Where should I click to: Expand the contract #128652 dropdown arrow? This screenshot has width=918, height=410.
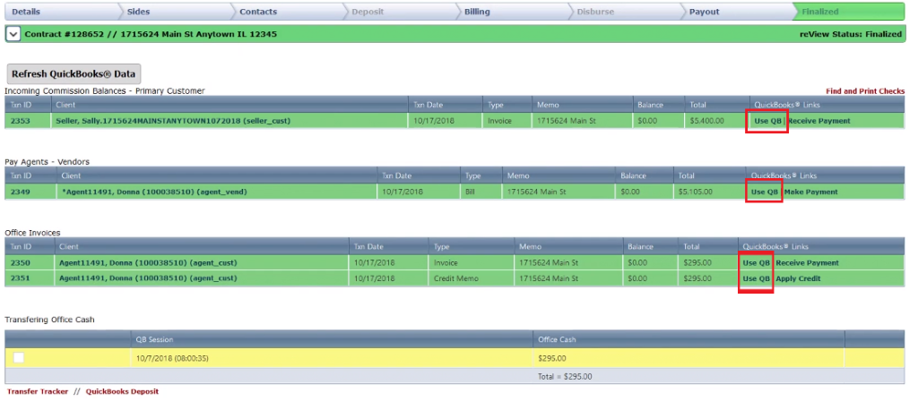(x=13, y=34)
